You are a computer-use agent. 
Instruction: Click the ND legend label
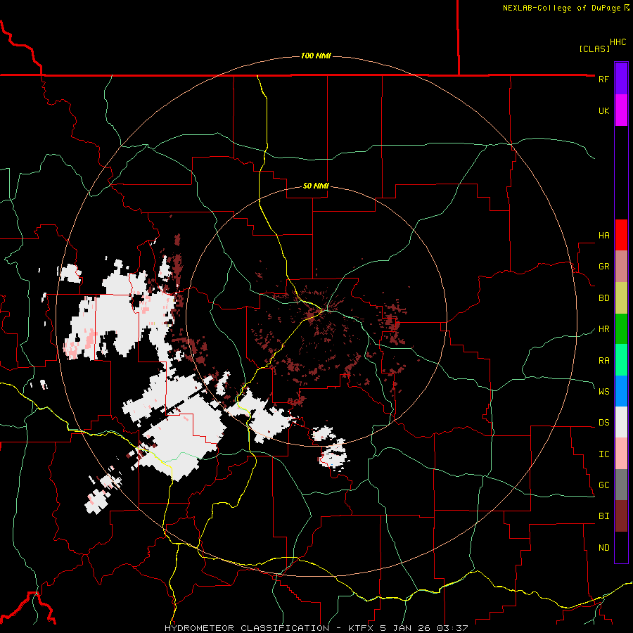603,548
